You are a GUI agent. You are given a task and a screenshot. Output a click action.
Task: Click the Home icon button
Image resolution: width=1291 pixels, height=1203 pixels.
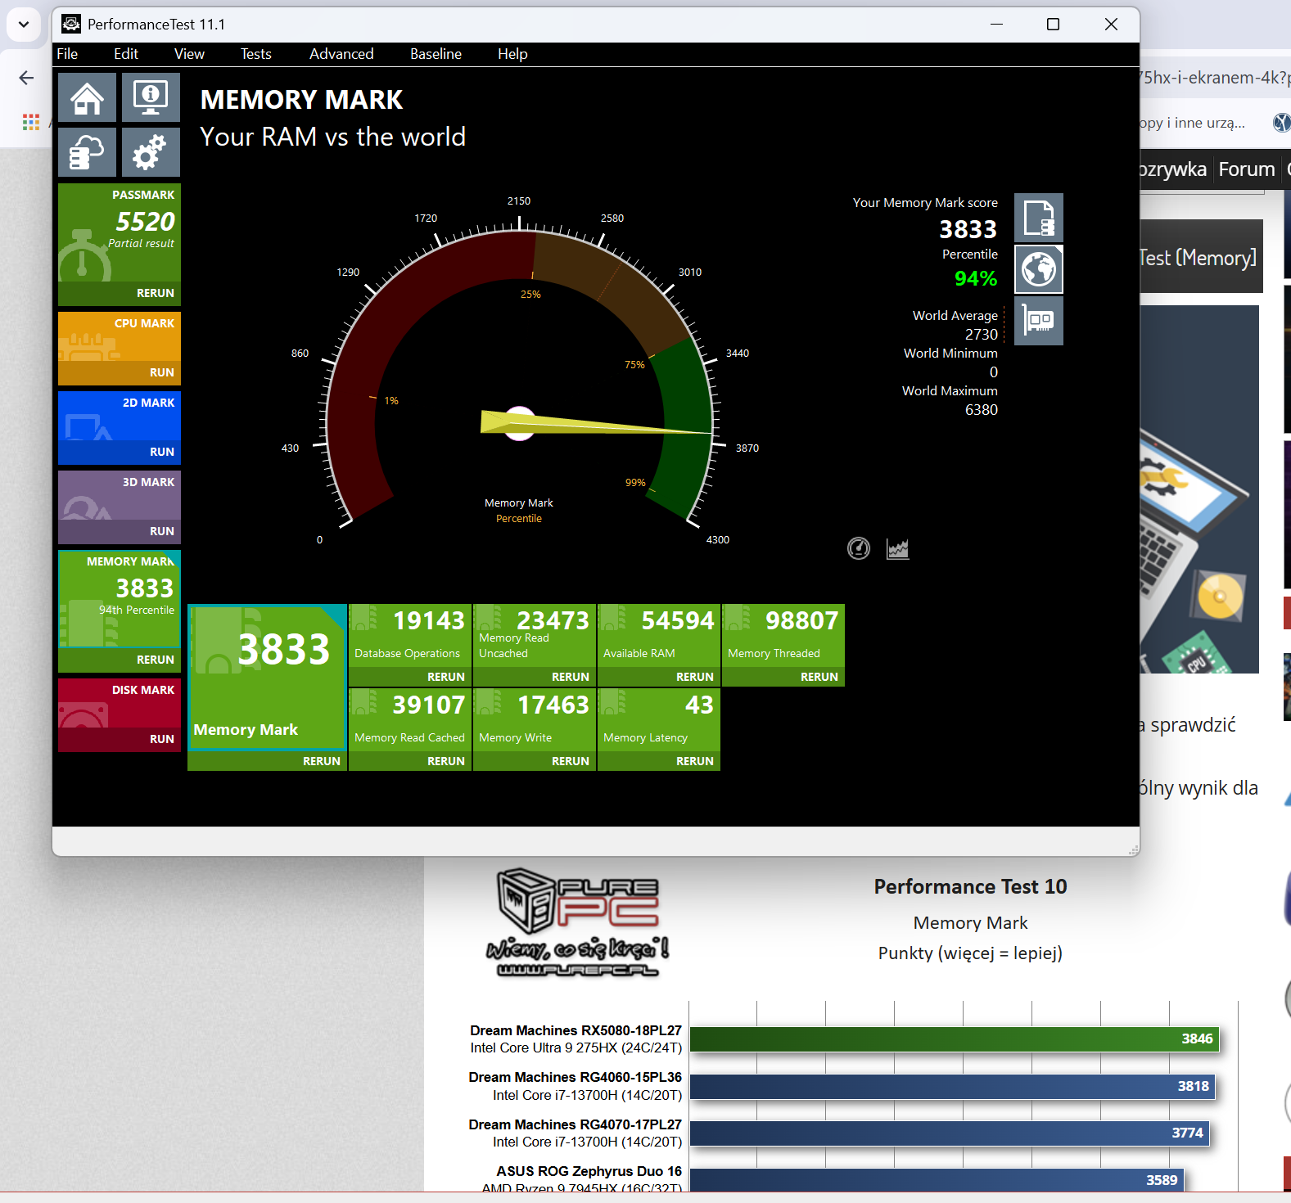point(87,98)
